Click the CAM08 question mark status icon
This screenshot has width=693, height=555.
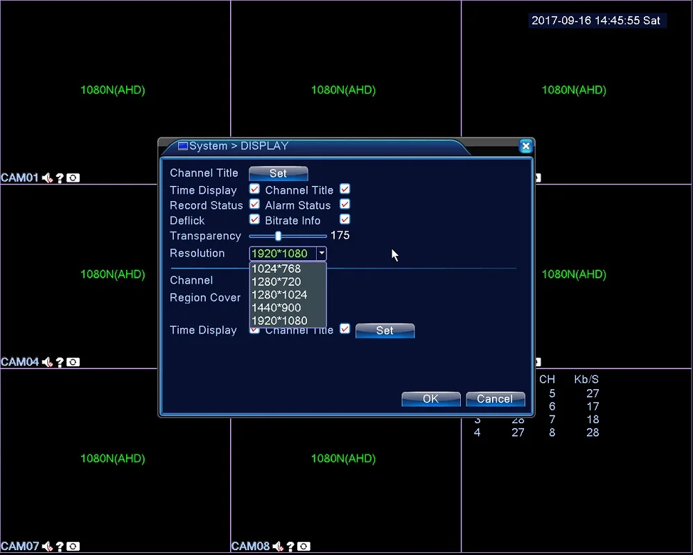click(x=291, y=546)
